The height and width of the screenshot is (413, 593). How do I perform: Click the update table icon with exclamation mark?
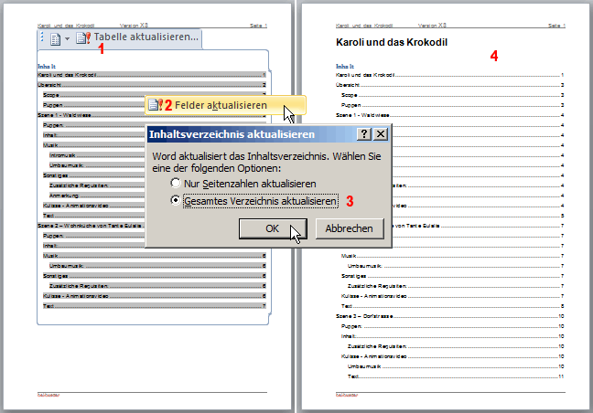pos(83,38)
